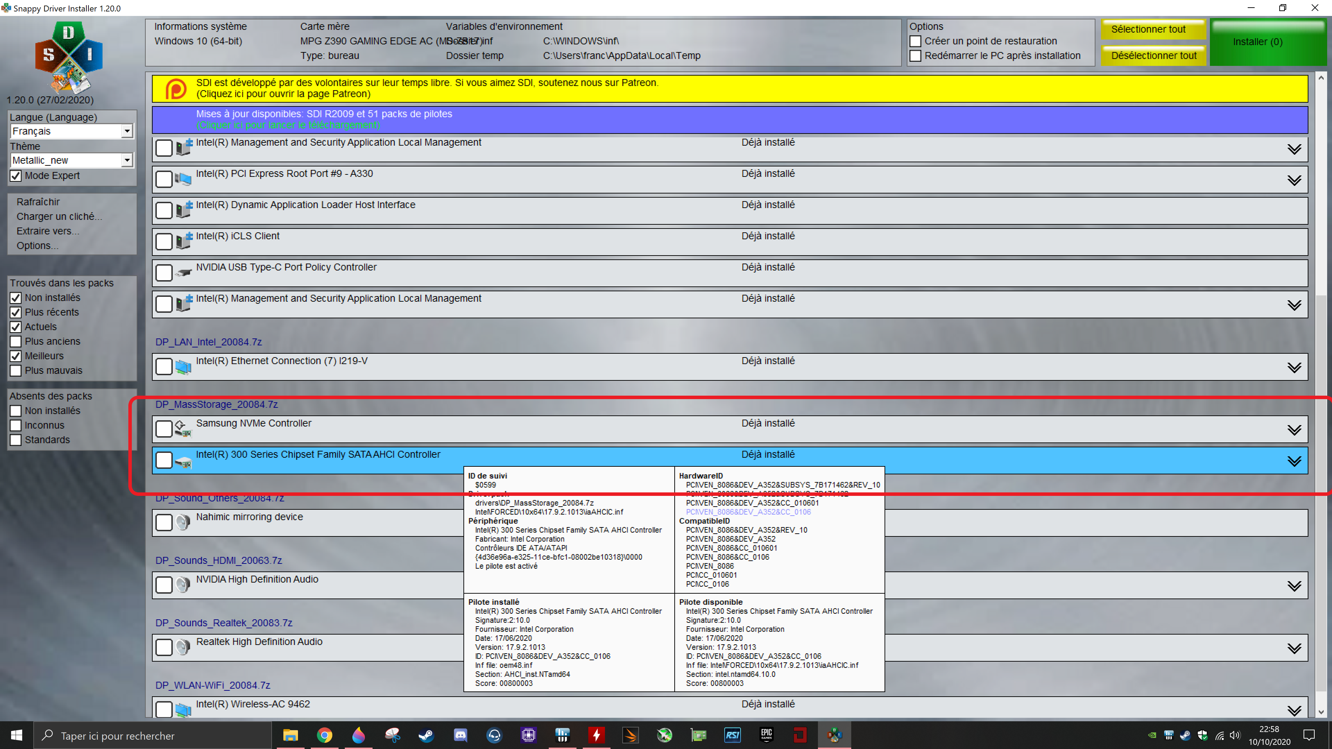
Task: Click the Intel Wireless-AC 9462 device icon
Action: [x=182, y=710]
